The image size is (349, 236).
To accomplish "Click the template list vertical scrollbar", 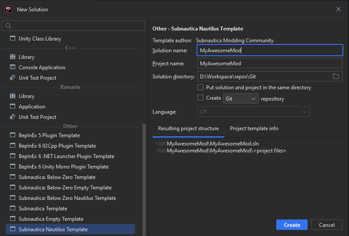I will (x=145, y=174).
